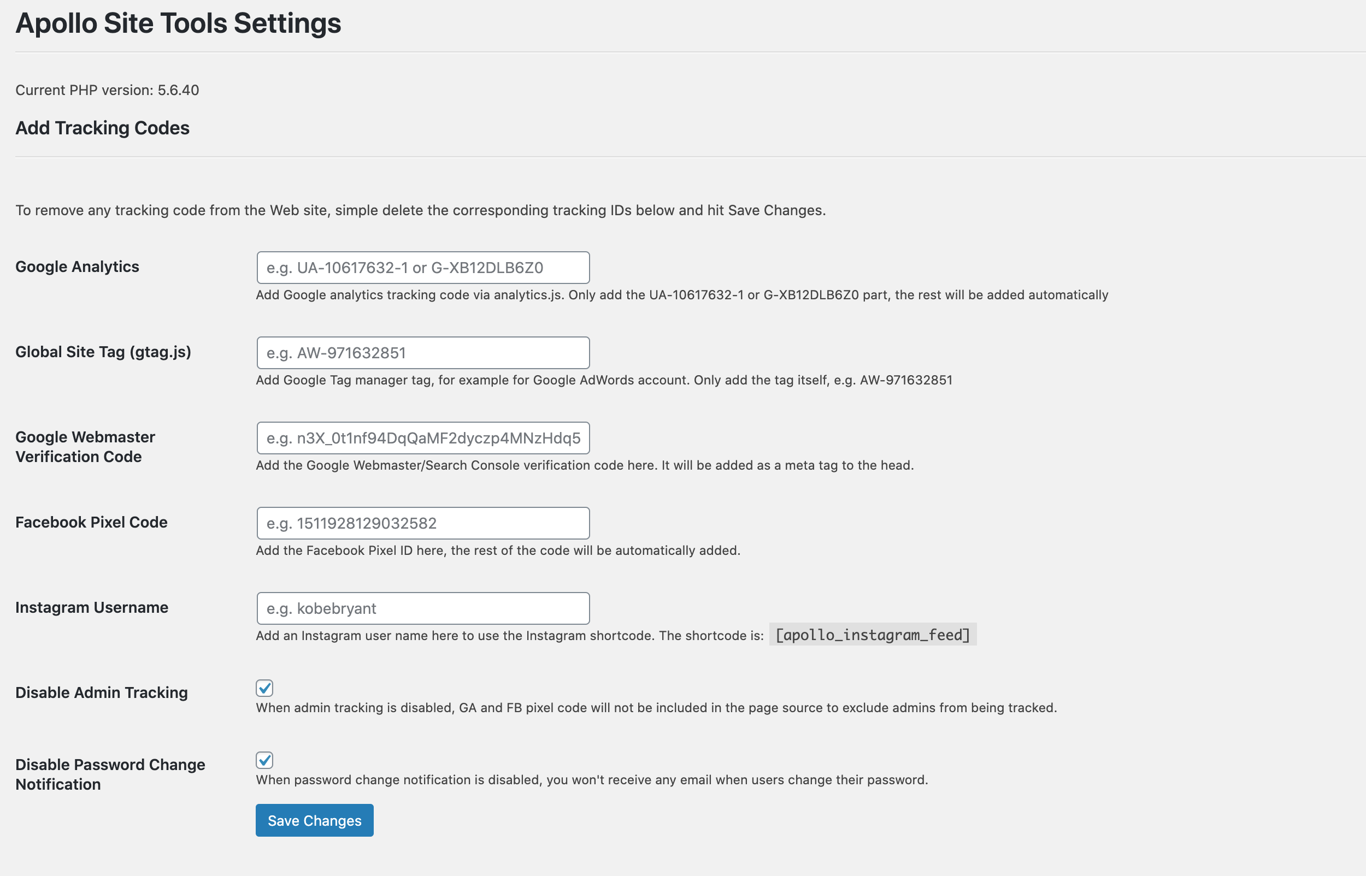Click the Instagram Username label
Image resolution: width=1366 pixels, height=876 pixels.
click(x=92, y=607)
